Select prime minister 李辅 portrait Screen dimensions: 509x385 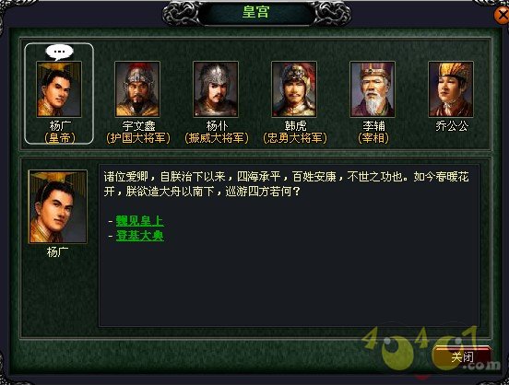click(x=373, y=89)
